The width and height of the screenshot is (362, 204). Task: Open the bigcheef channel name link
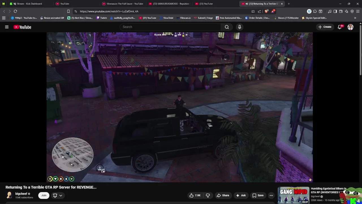21,194
